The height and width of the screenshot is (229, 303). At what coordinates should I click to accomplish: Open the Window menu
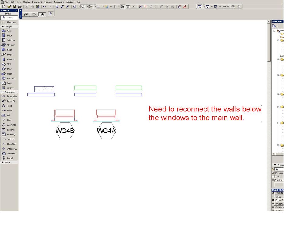pos(70,2)
